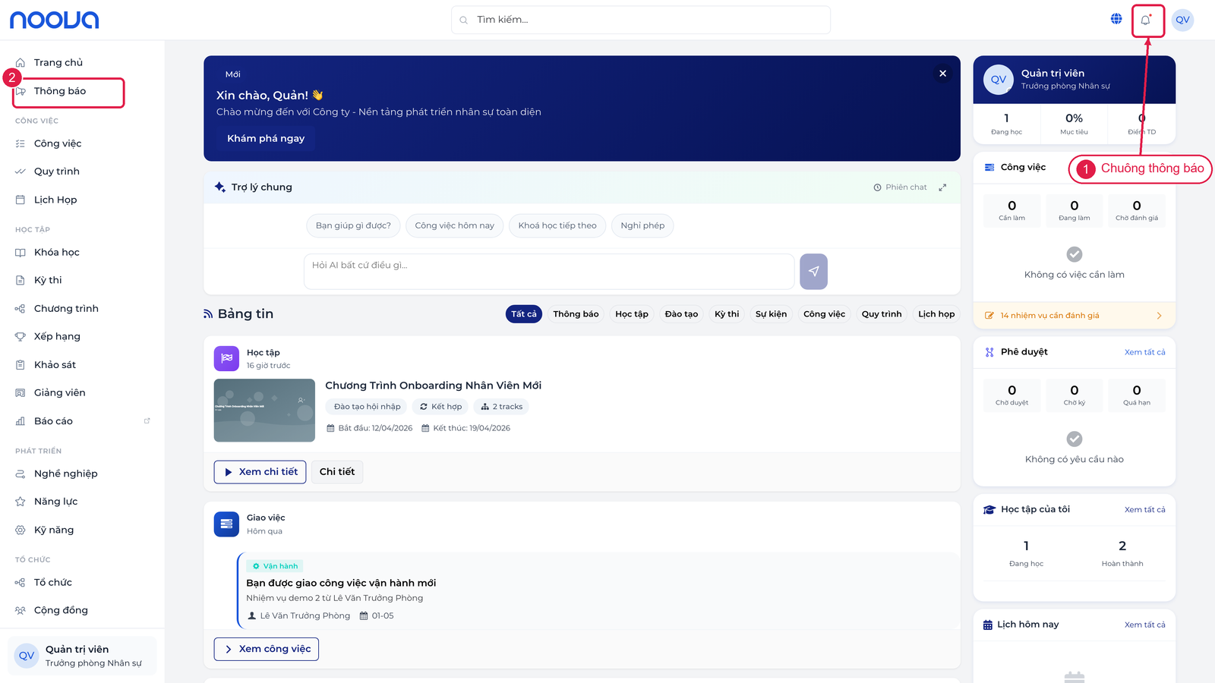Screen dimensions: 1215x683
Task: Filter feed by Đào tạo
Action: [681, 314]
